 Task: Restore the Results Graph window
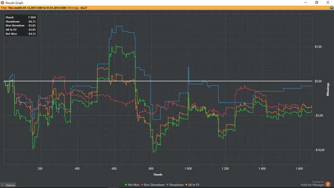point(316,2)
